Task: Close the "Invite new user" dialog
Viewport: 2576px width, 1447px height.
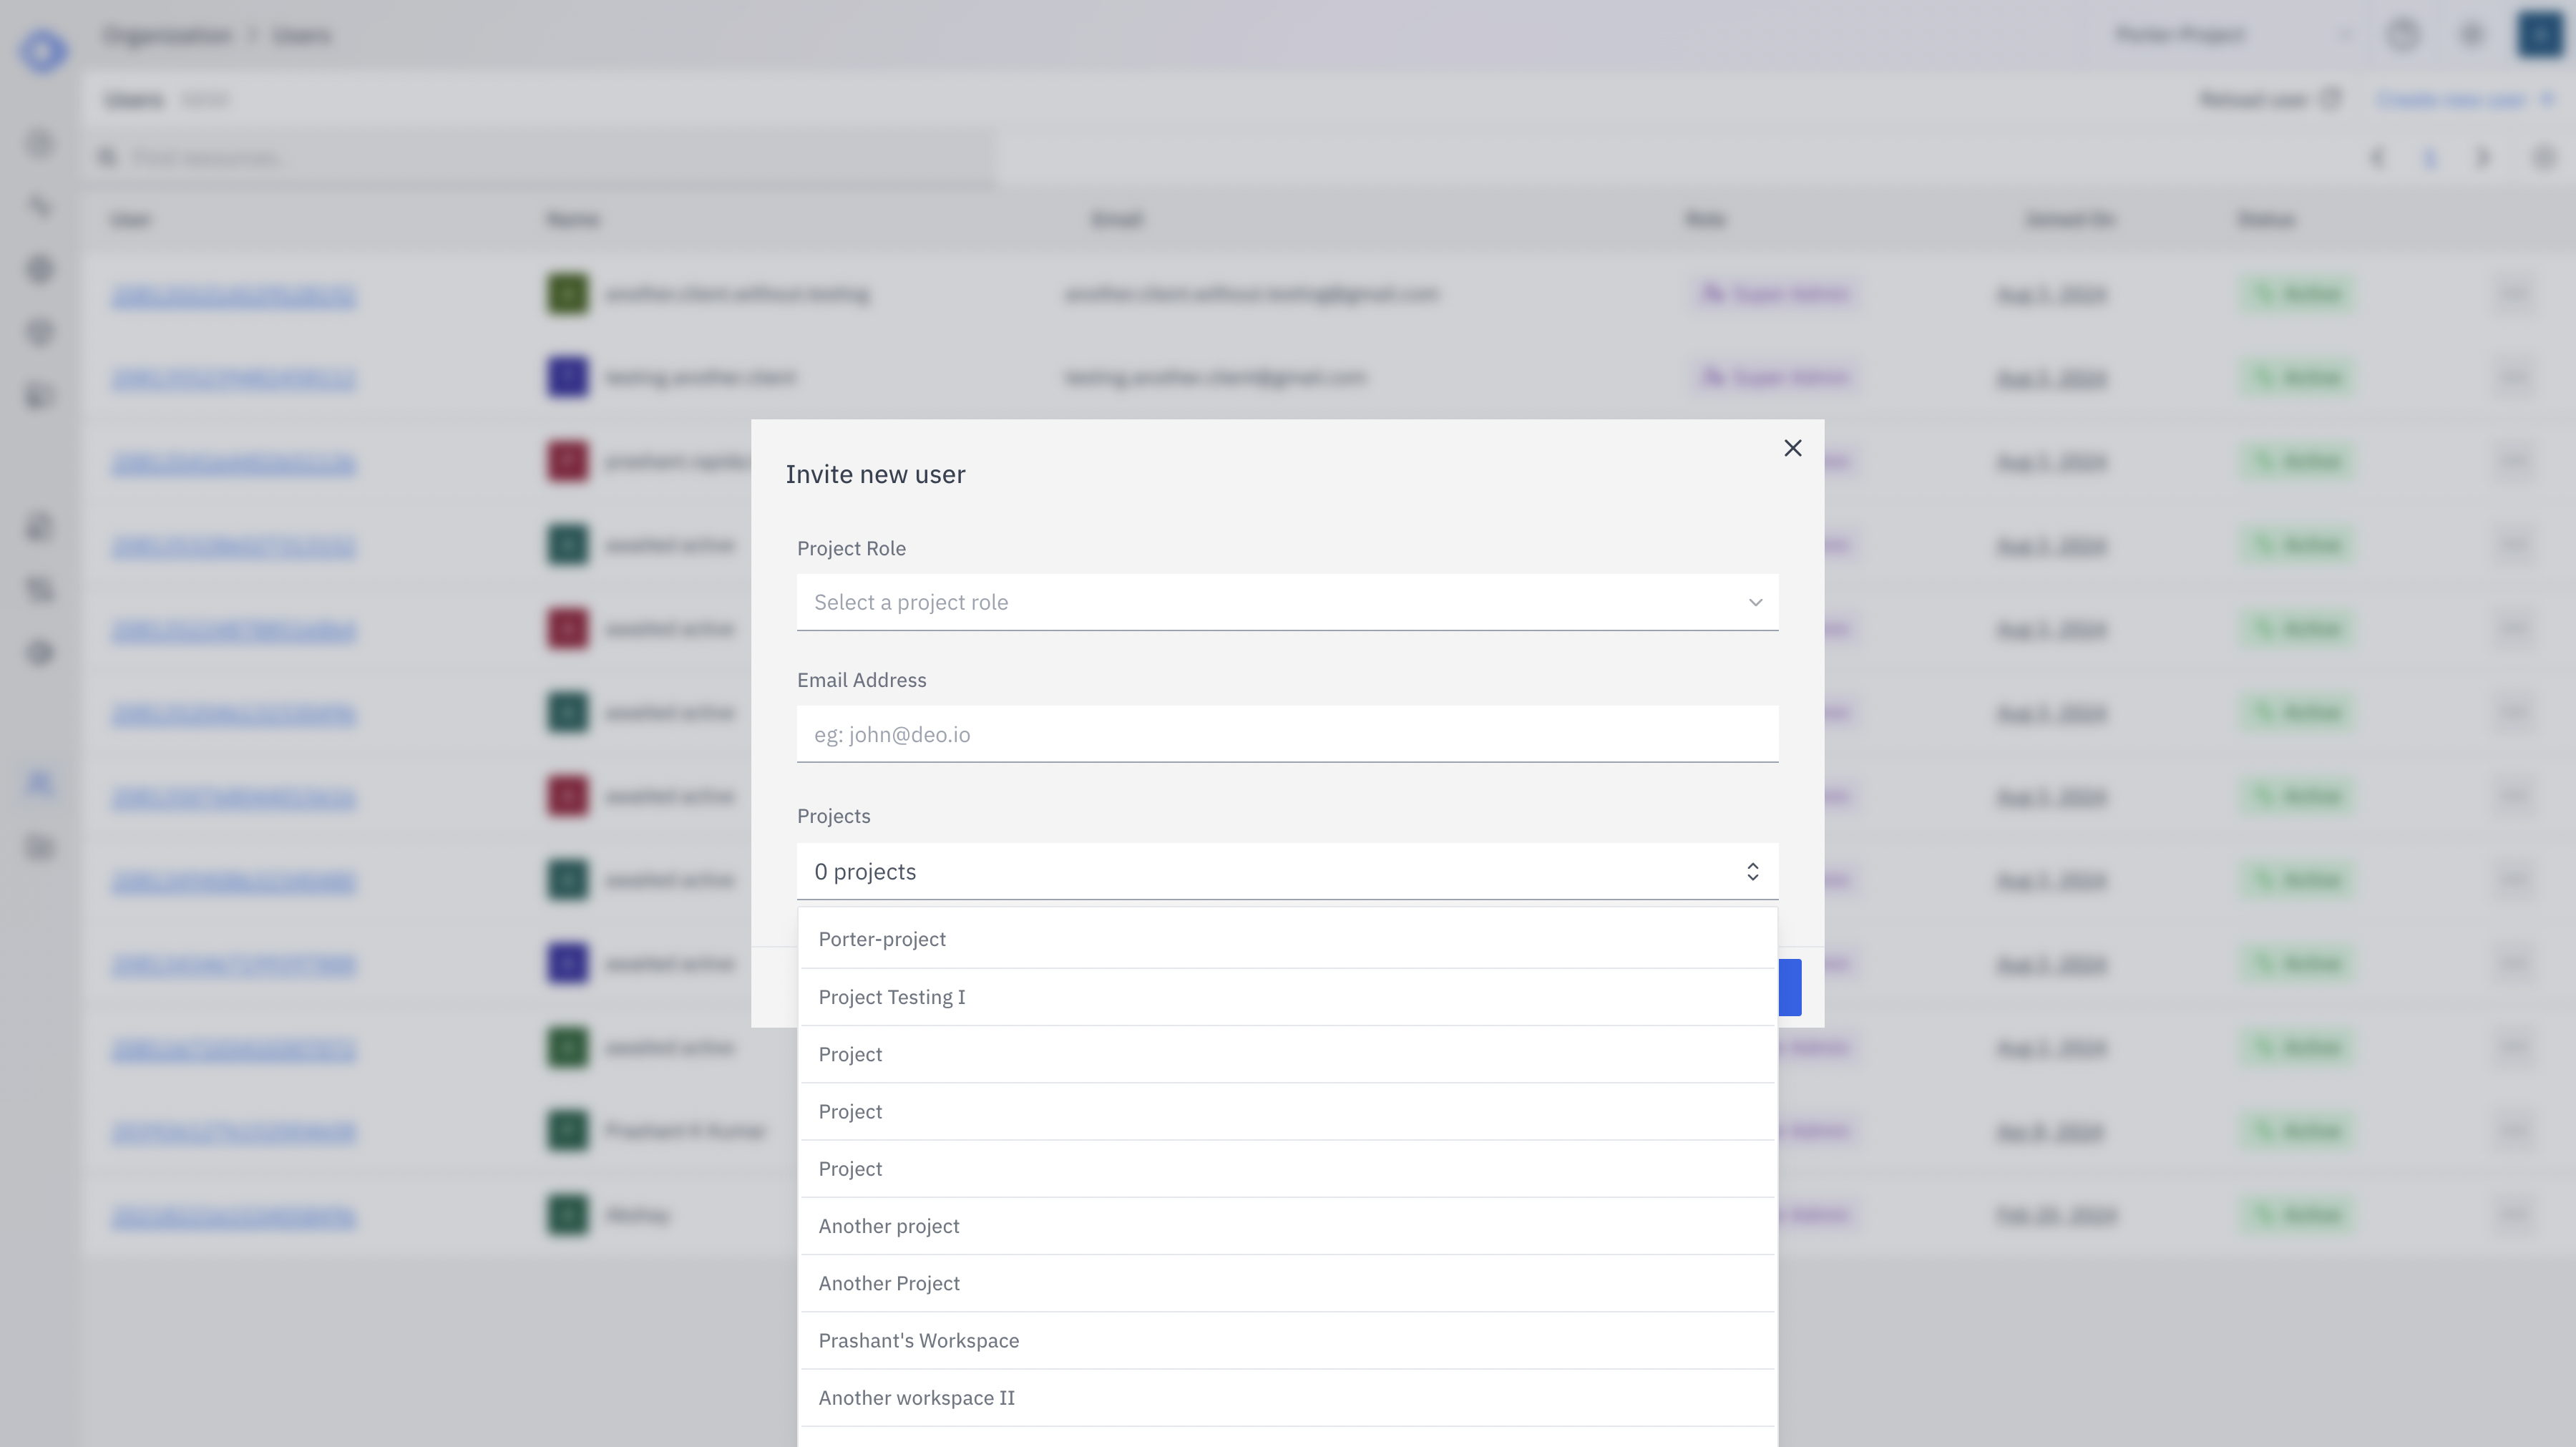Action: click(x=1792, y=447)
